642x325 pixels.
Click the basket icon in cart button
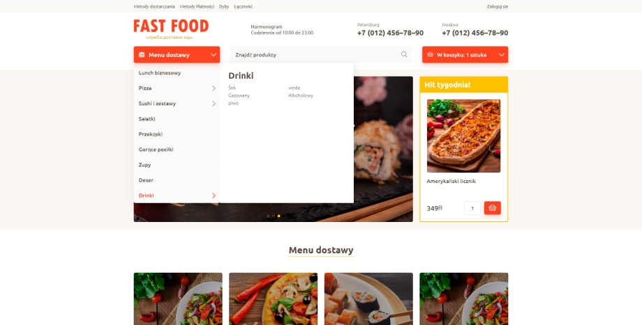click(430, 54)
